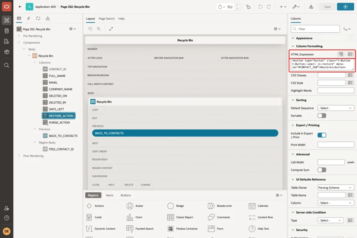This screenshot has height=238, width=357.
Task: Open the SQL Workshop database icon
Action: (x=7, y=31)
